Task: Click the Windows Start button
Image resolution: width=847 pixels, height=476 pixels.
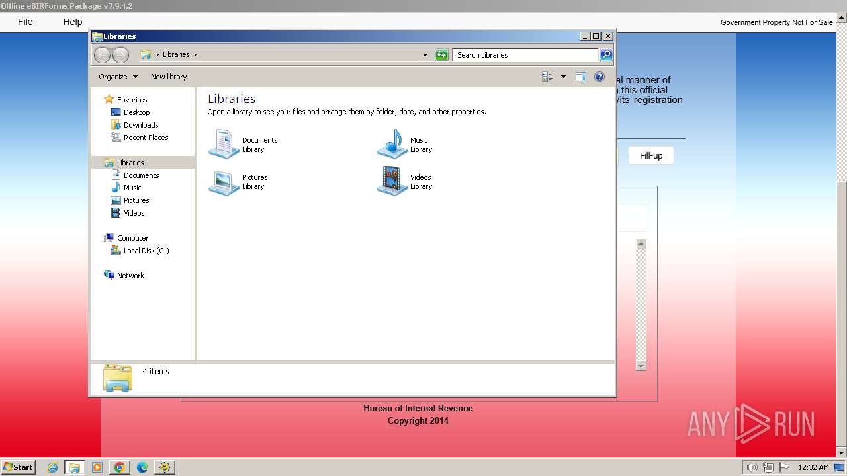Action: [x=18, y=467]
